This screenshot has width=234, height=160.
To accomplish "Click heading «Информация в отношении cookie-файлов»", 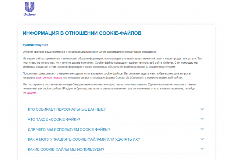I will pos(82,33).
